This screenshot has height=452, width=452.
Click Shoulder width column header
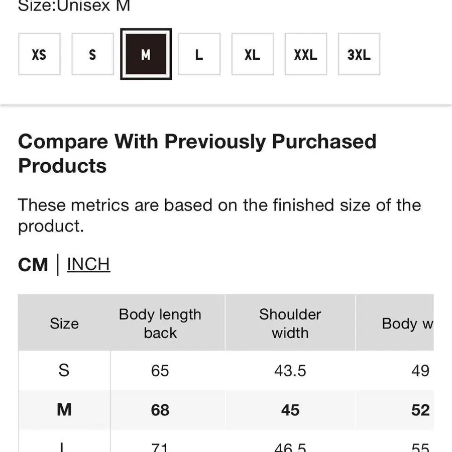click(x=290, y=323)
